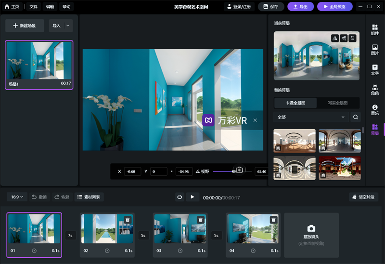Click the swap arrows icon on current background
Image resolution: width=385 pixels, height=264 pixels.
(x=352, y=39)
